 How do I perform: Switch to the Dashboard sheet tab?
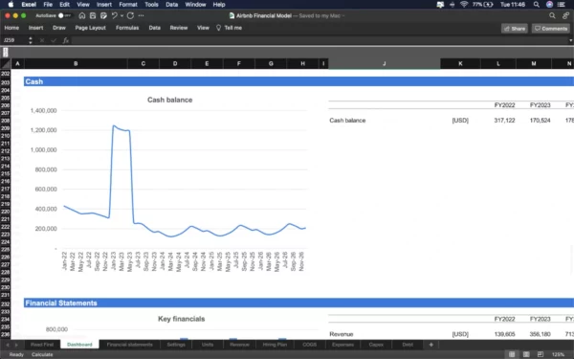[79, 345]
